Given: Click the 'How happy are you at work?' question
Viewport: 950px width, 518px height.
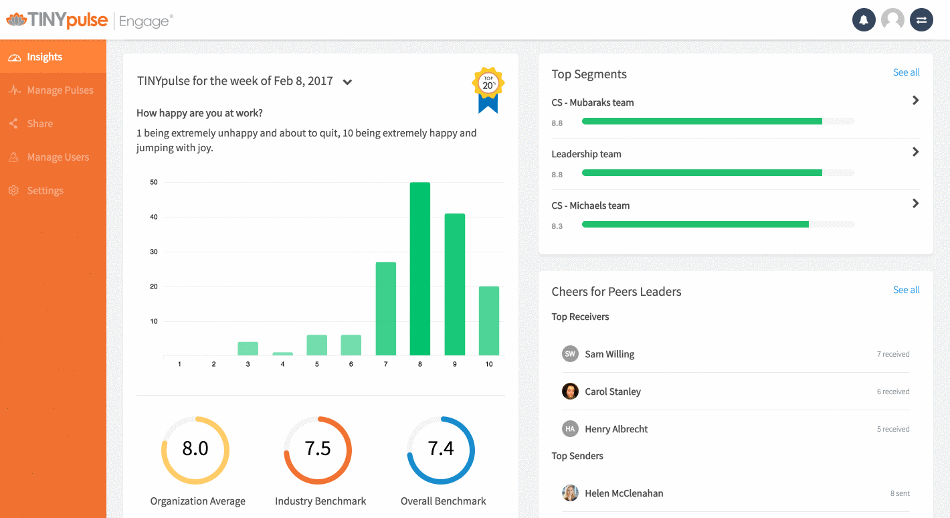Looking at the screenshot, I should [199, 113].
